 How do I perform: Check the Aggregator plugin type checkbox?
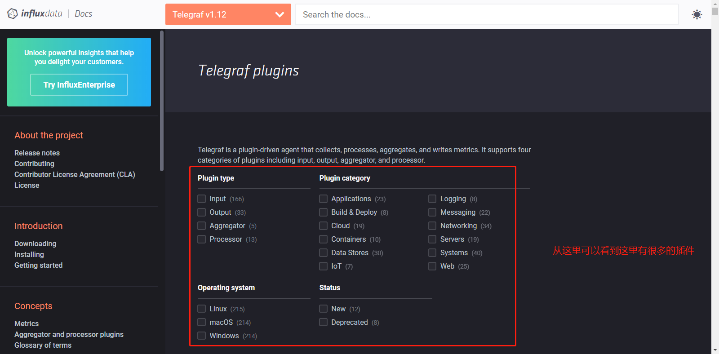(x=202, y=226)
